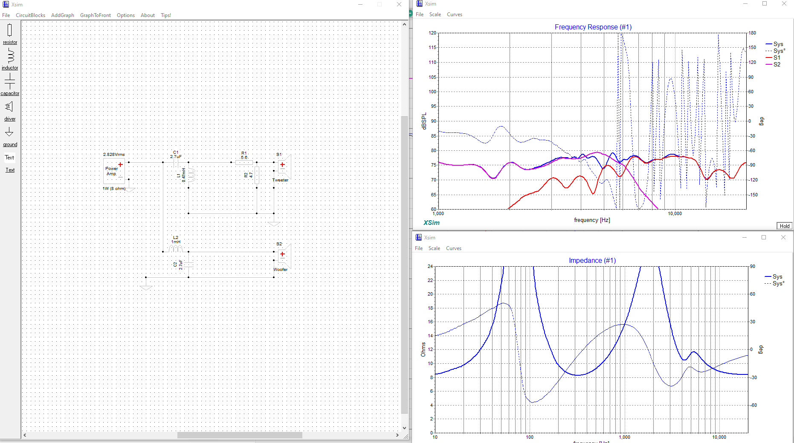Click the Power Amp block in circuit

[114, 171]
